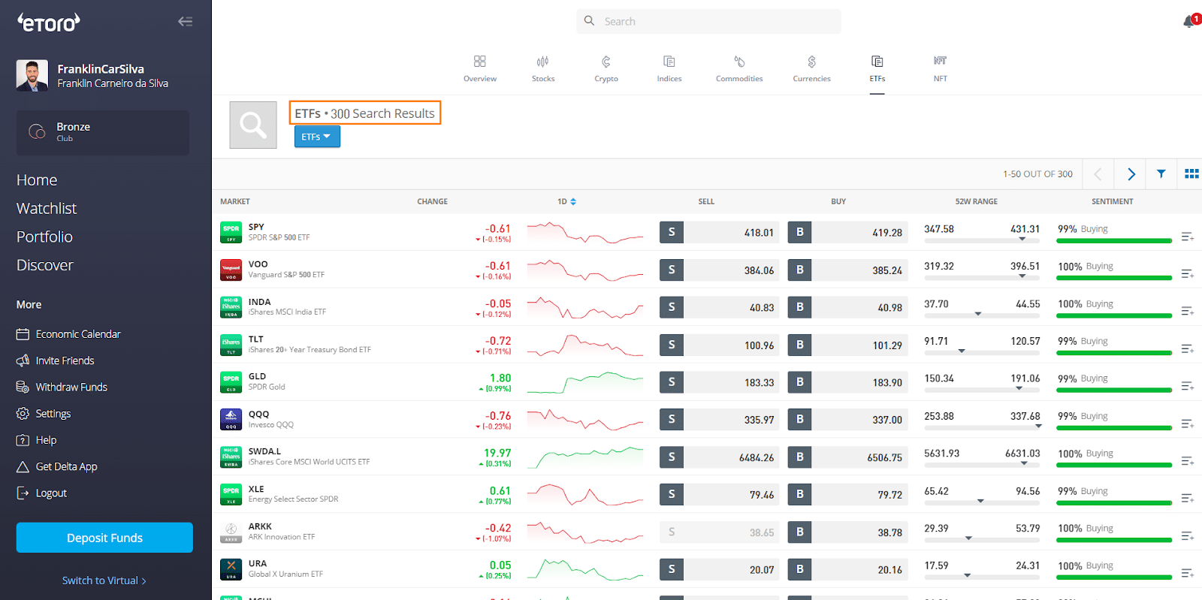This screenshot has width=1202, height=600.
Task: Open Watchlist in sidebar
Action: [47, 209]
